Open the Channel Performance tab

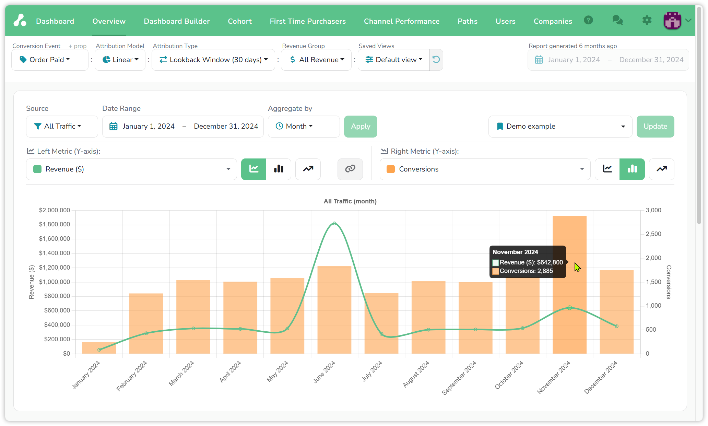click(x=402, y=21)
